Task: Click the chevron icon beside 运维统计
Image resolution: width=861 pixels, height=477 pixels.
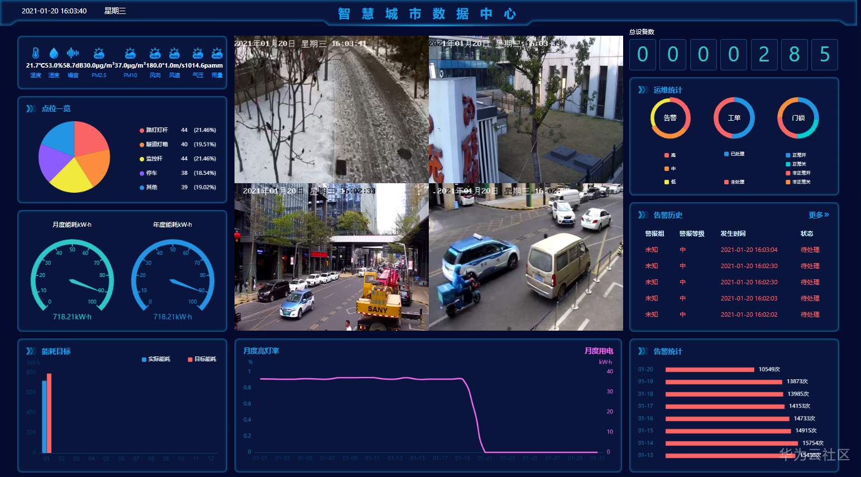Action: 643,90
